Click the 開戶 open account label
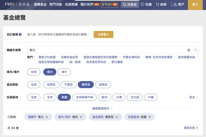206x137 pixels. 181,4
